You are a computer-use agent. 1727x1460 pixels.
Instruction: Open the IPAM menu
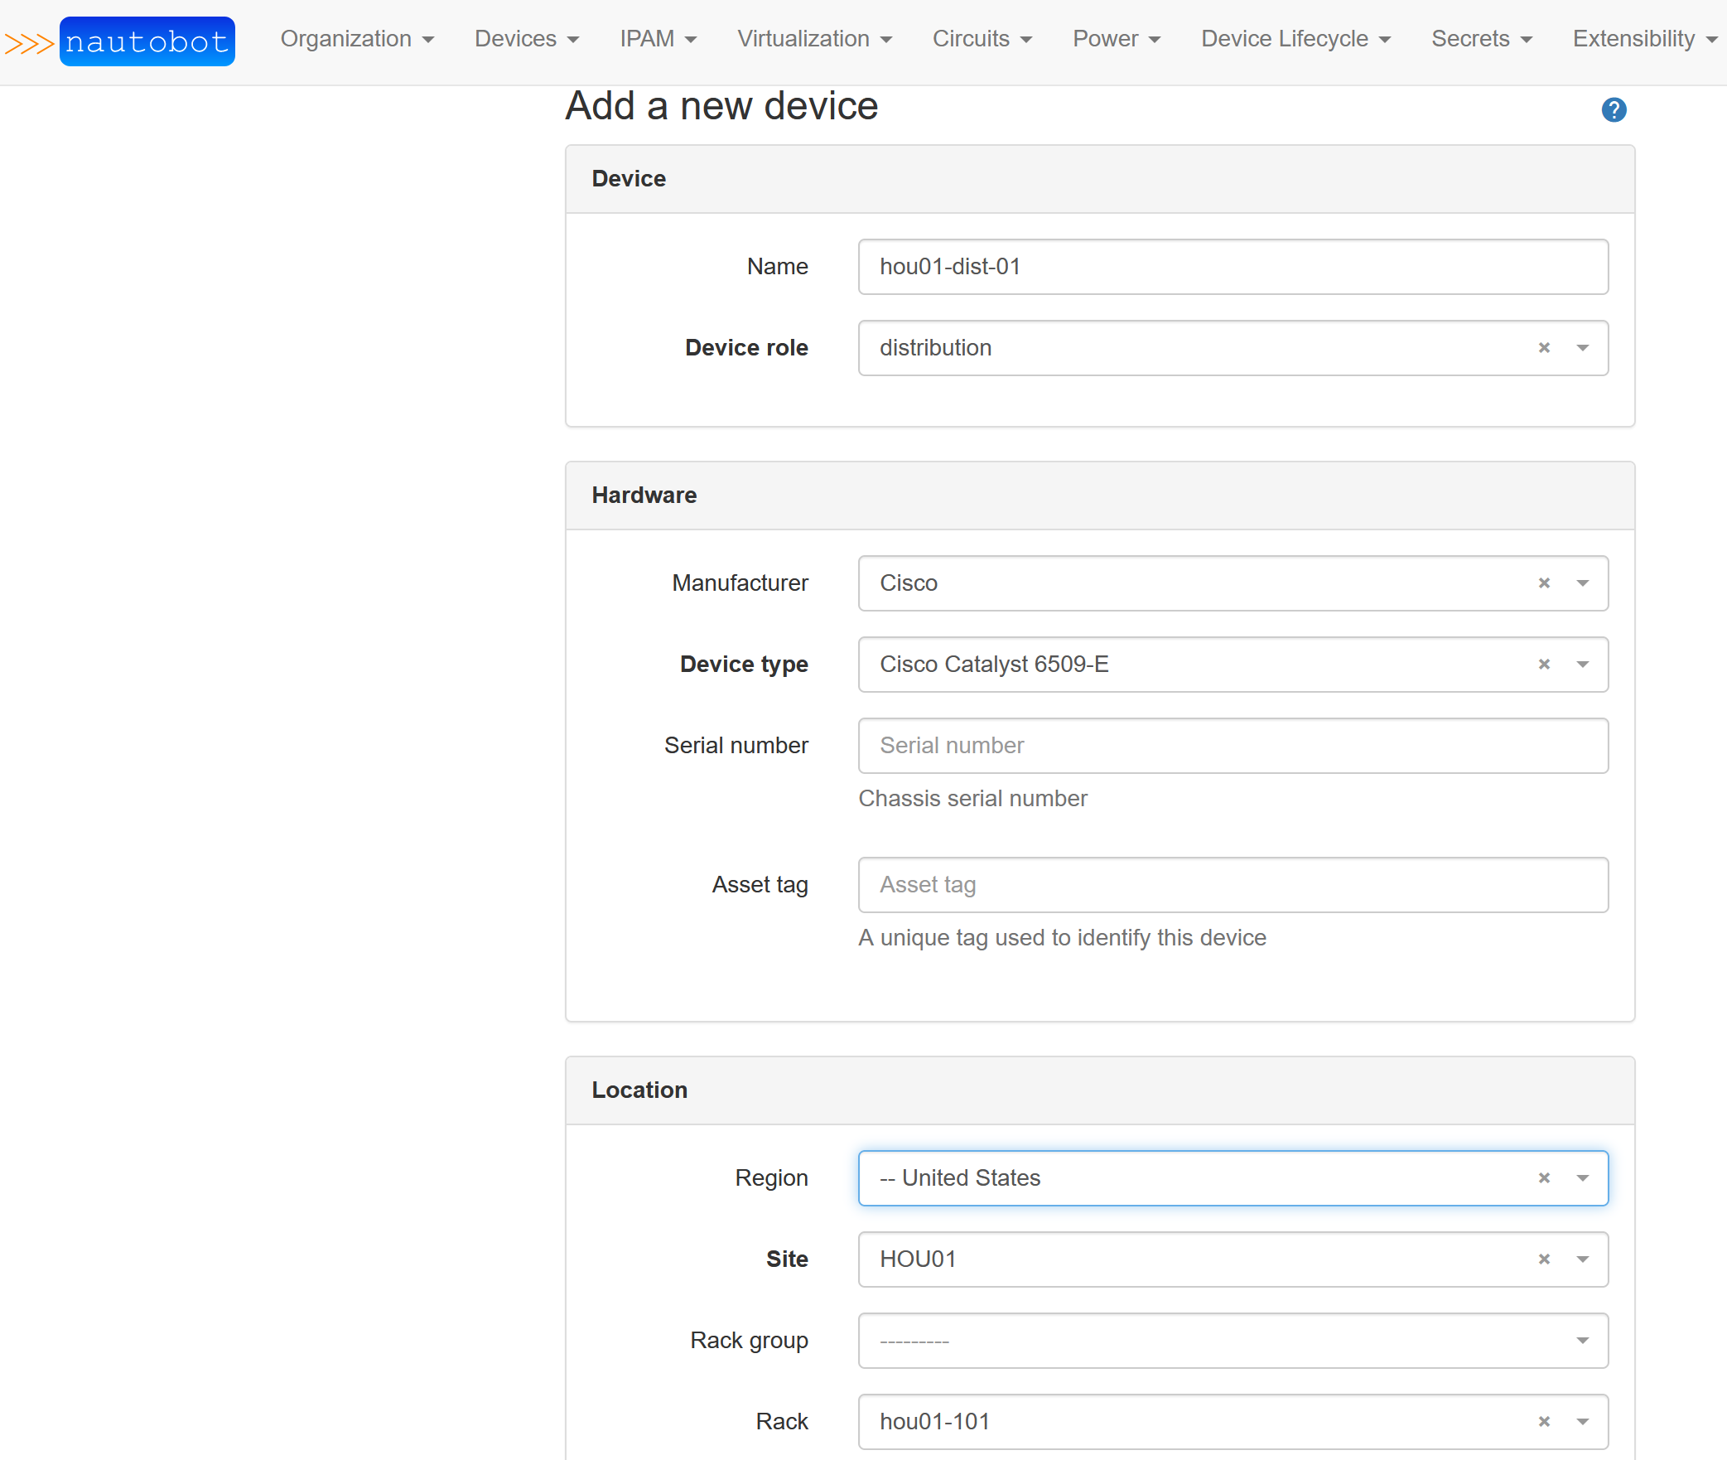coord(658,39)
